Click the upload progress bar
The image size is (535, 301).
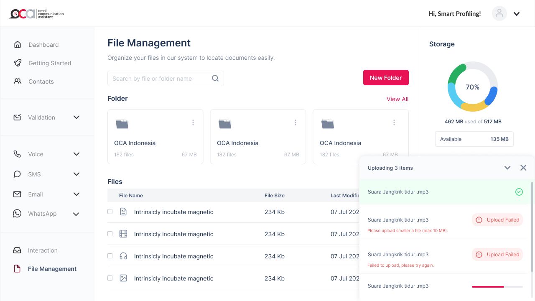(497, 287)
